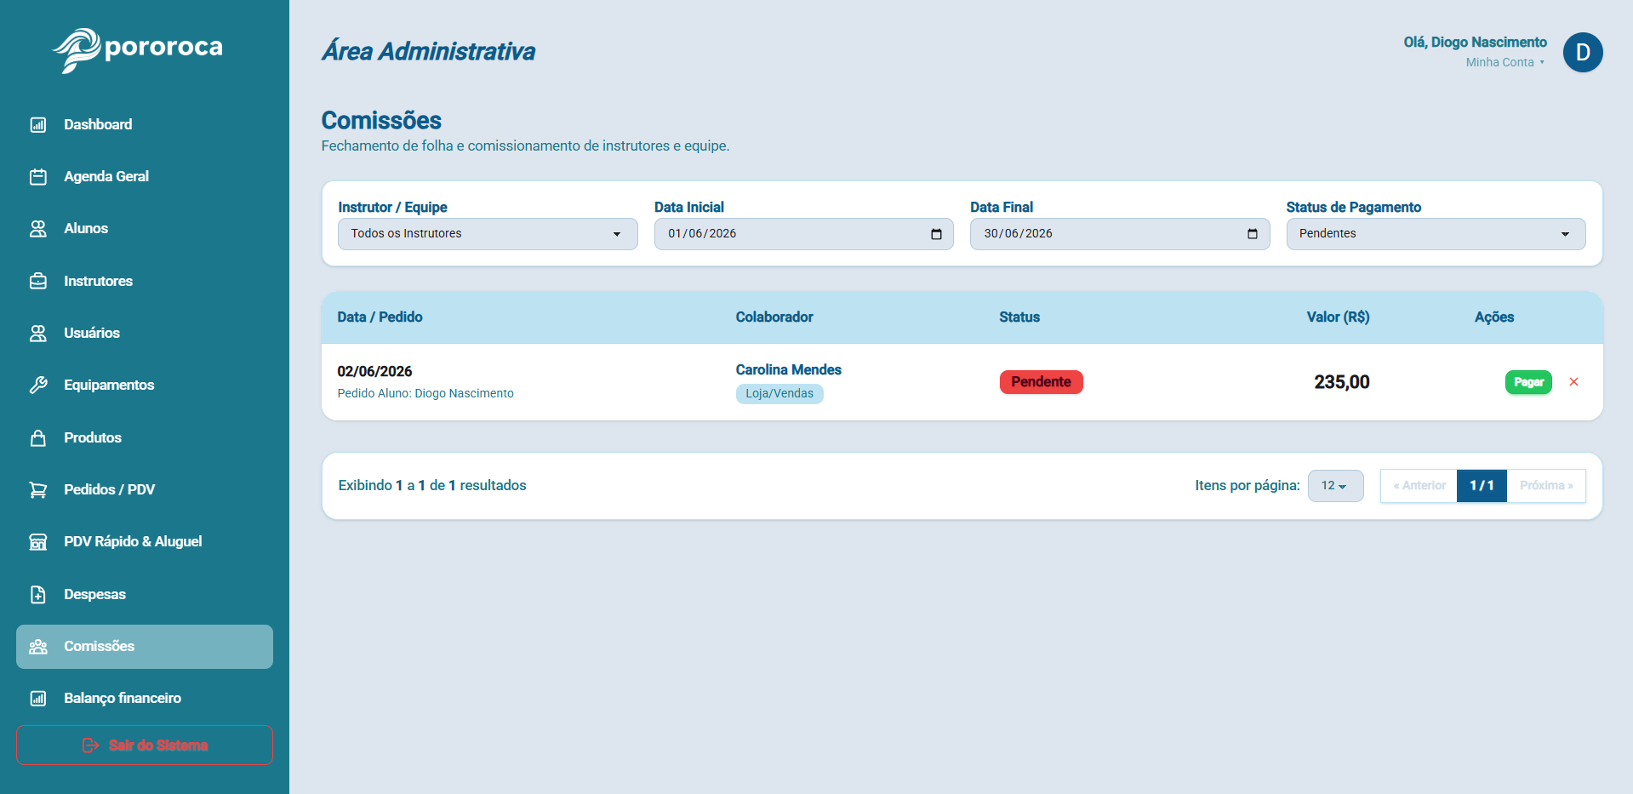Open collaborator Carolina Mendes

click(788, 370)
